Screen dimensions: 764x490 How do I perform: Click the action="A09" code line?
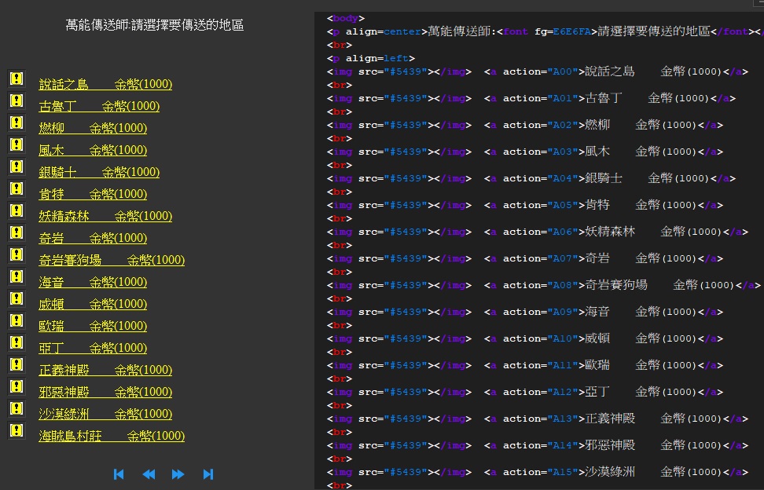coord(525,312)
